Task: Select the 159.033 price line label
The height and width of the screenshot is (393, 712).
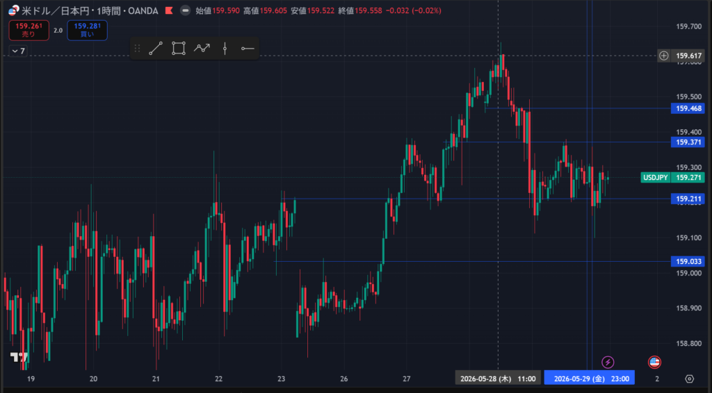Action: click(688, 261)
